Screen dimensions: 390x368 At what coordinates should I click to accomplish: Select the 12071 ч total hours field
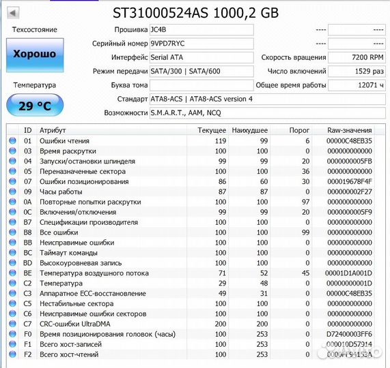[357, 85]
